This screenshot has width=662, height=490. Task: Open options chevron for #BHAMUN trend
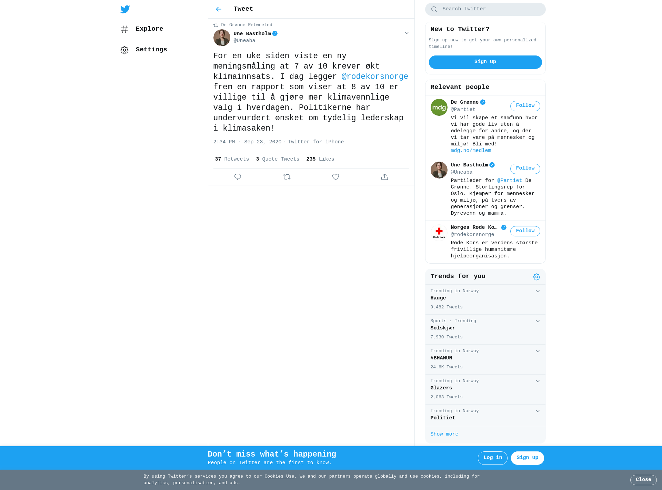coord(538,351)
